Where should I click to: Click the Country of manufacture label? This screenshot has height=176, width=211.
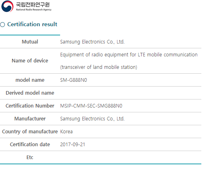coord(30,132)
